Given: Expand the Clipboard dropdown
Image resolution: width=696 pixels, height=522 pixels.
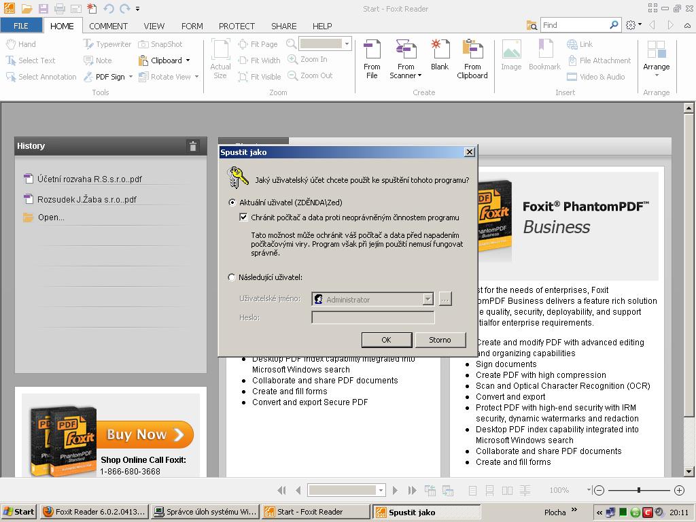Looking at the screenshot, I should (x=188, y=60).
